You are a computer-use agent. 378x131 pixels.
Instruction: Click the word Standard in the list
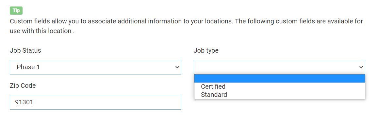tap(214, 95)
